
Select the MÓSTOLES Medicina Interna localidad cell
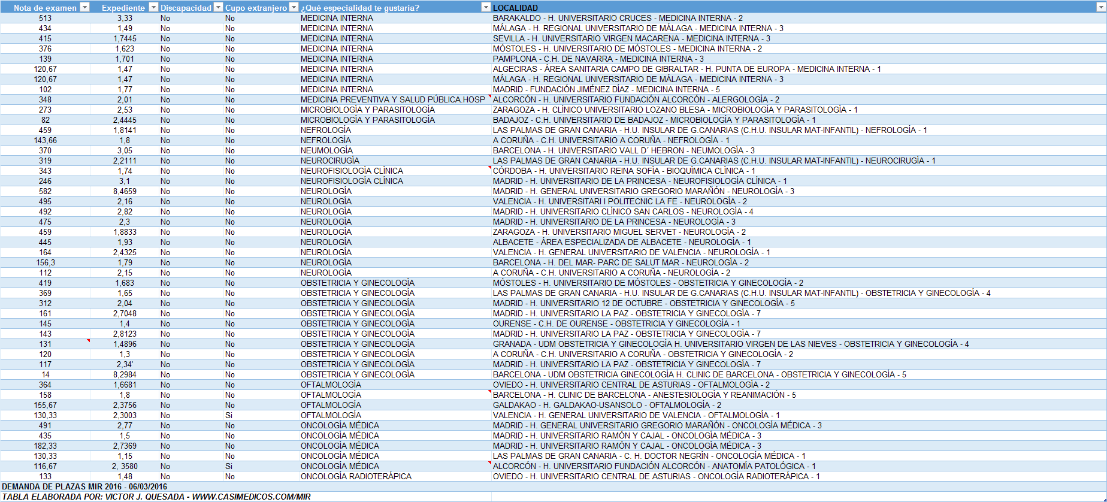(799, 49)
